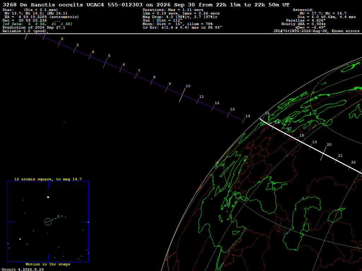Click minute marker 5 on the dotted track

pyautogui.click(x=105, y=62)
